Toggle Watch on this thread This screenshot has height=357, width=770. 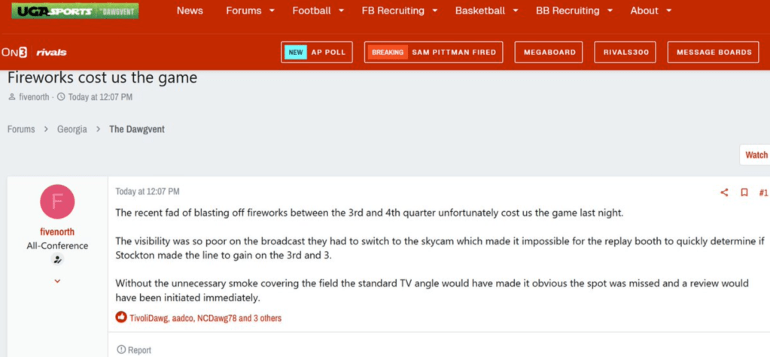tap(755, 155)
